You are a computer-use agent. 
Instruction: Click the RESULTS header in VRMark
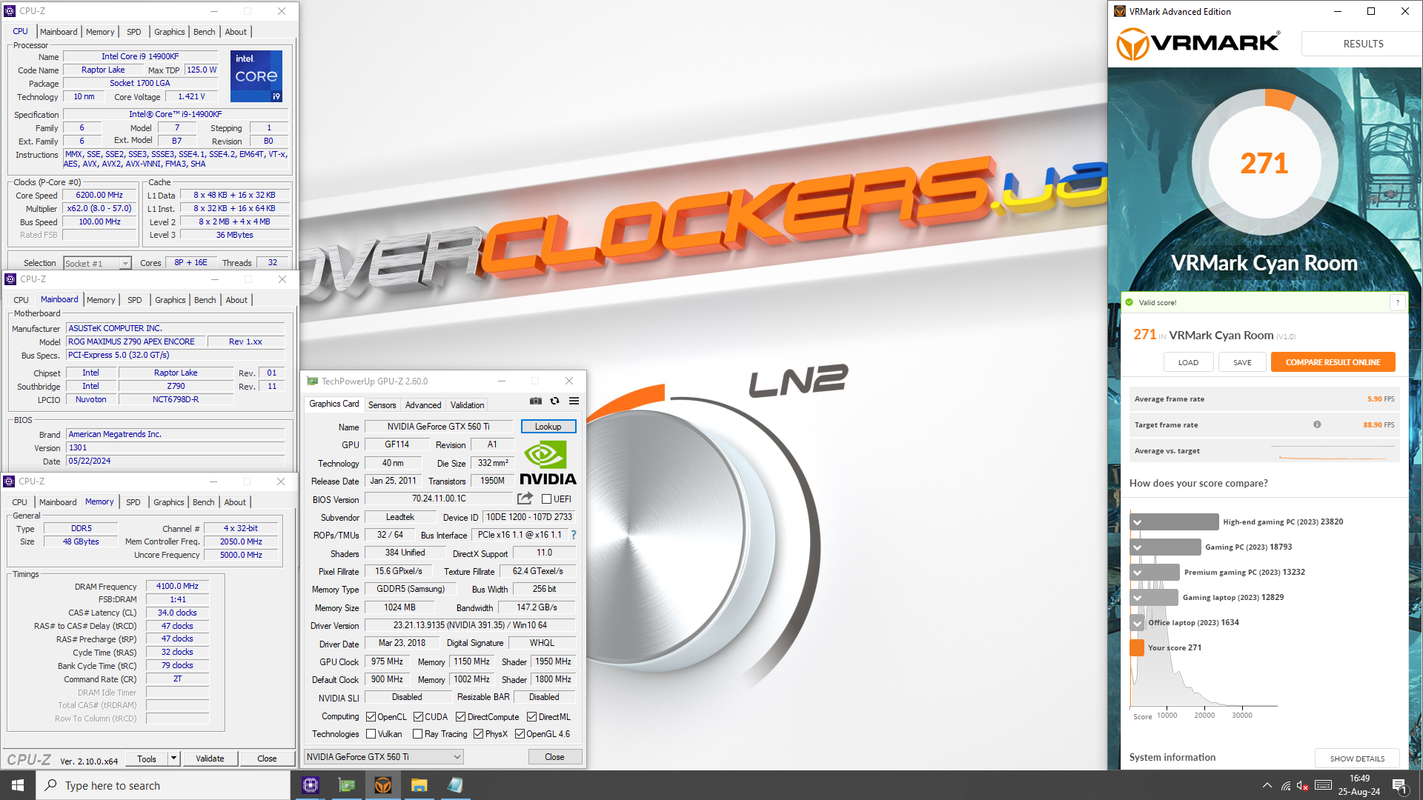coord(1363,44)
